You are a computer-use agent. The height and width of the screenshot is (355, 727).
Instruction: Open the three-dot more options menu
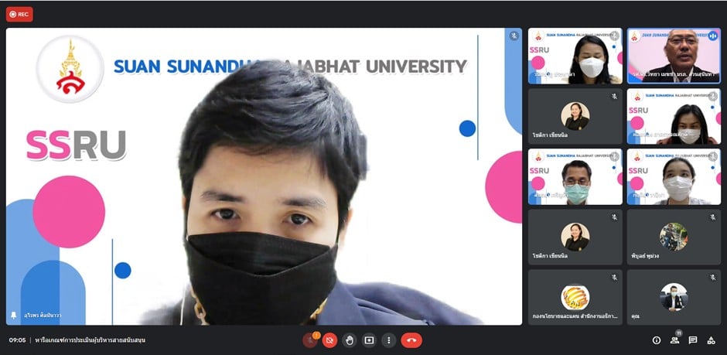(388, 340)
